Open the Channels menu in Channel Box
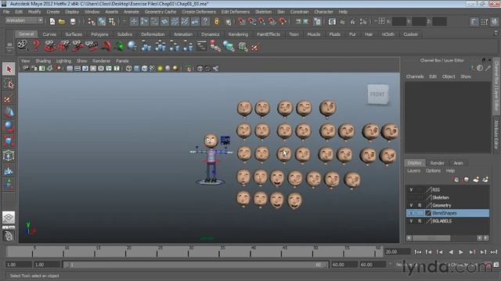Screen dimensions: 501x281 415,76
